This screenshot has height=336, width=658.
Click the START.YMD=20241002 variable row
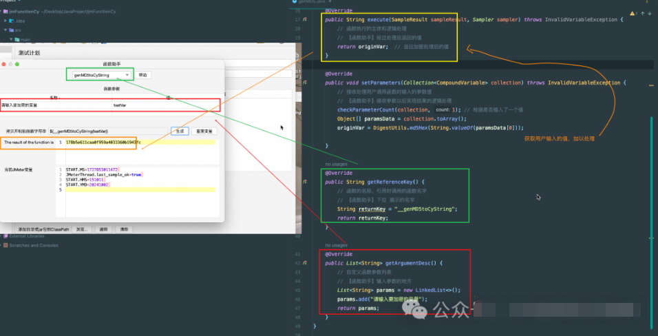(x=87, y=185)
